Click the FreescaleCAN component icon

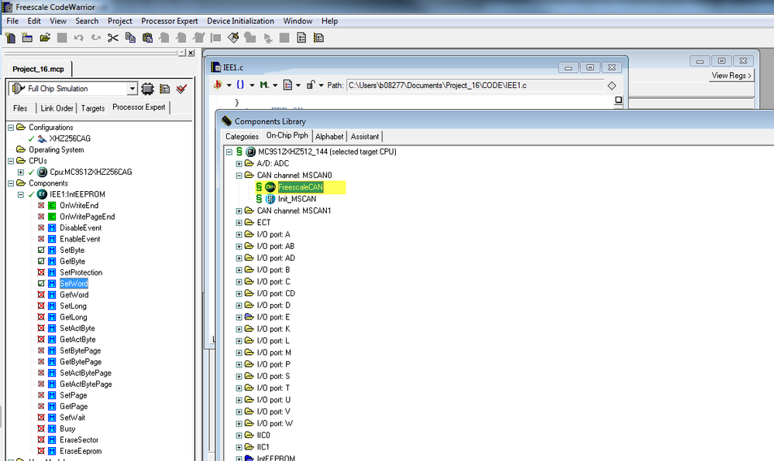click(270, 187)
